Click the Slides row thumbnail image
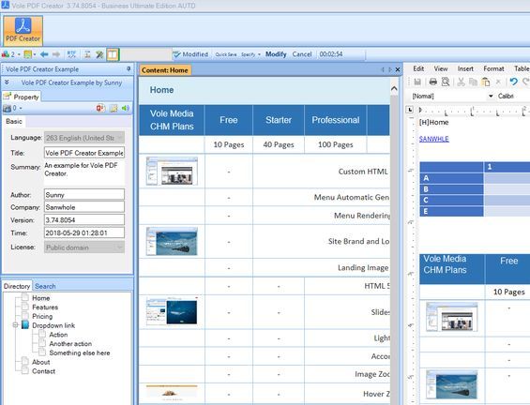The width and height of the screenshot is (530, 405). click(x=172, y=311)
